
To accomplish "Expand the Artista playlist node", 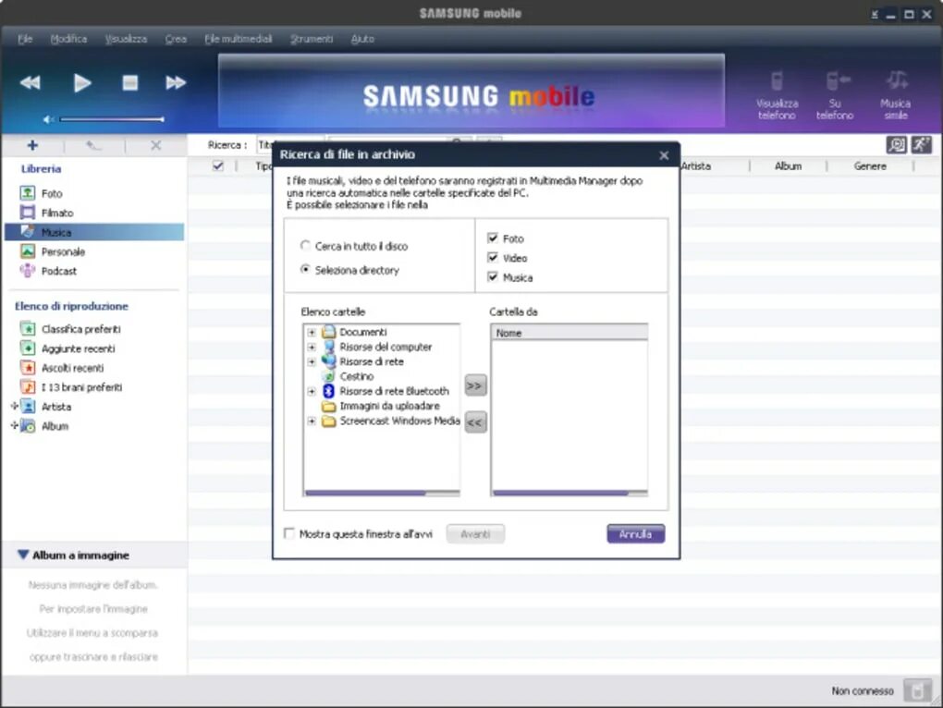I will (x=15, y=407).
